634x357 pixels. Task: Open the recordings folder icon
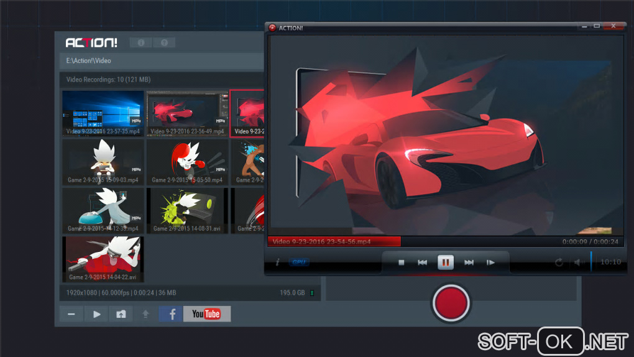point(121,314)
